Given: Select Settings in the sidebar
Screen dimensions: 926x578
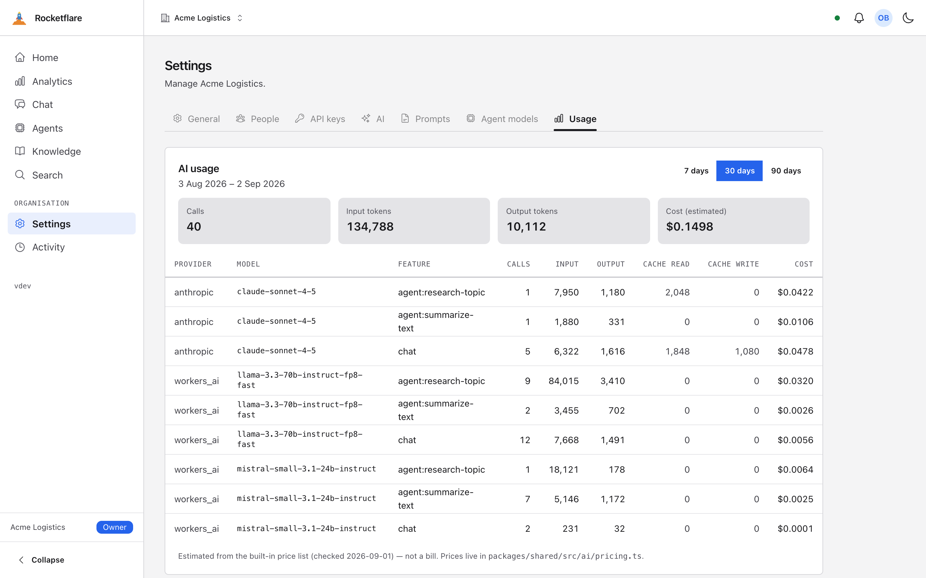Looking at the screenshot, I should 72,223.
